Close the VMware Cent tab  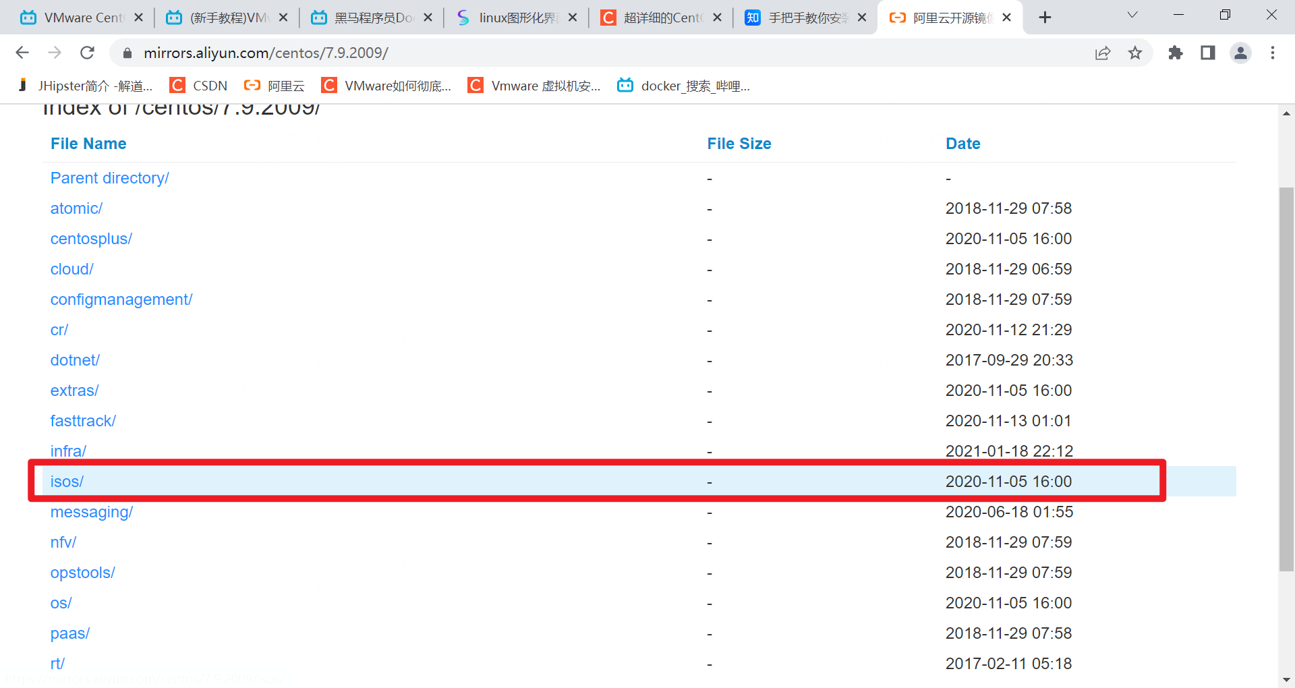(138, 18)
